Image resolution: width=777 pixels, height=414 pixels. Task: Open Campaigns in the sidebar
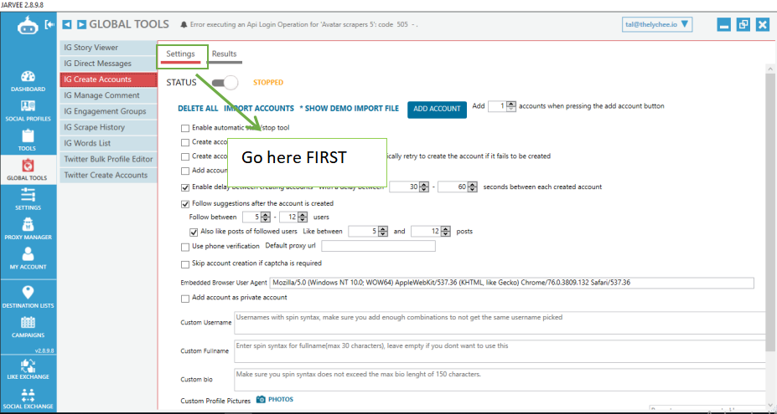(x=28, y=328)
